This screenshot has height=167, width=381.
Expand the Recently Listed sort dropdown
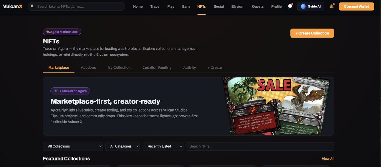[x=163, y=146]
